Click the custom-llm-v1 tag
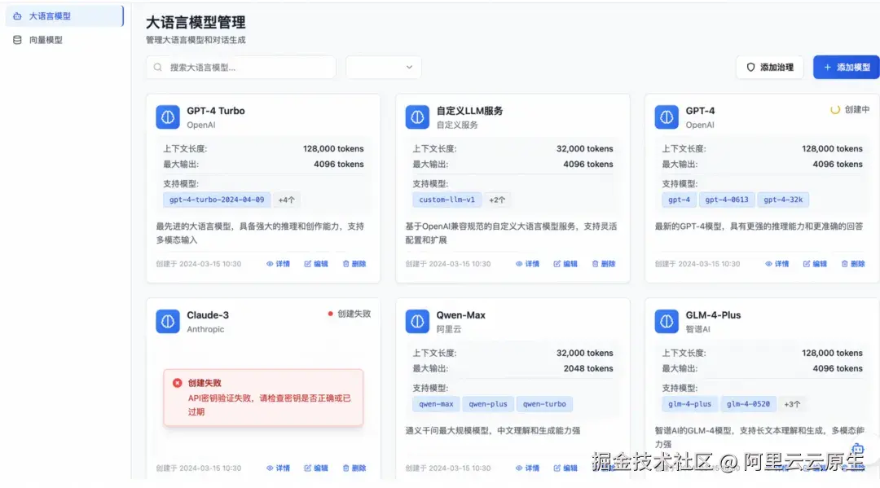 click(x=447, y=200)
